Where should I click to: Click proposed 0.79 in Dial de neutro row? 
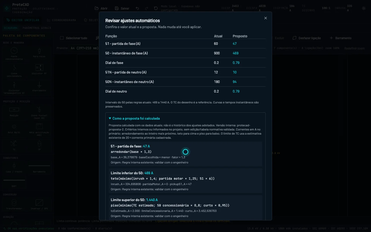[236, 91]
